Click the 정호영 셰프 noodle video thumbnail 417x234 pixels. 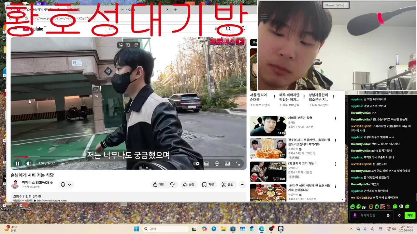pyautogui.click(x=268, y=149)
